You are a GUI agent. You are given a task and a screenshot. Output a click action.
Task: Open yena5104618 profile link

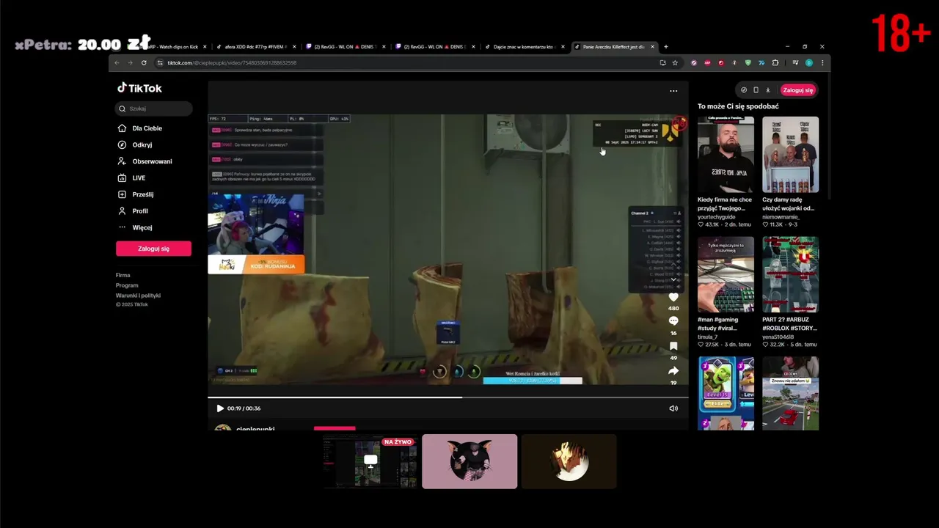[x=778, y=337]
